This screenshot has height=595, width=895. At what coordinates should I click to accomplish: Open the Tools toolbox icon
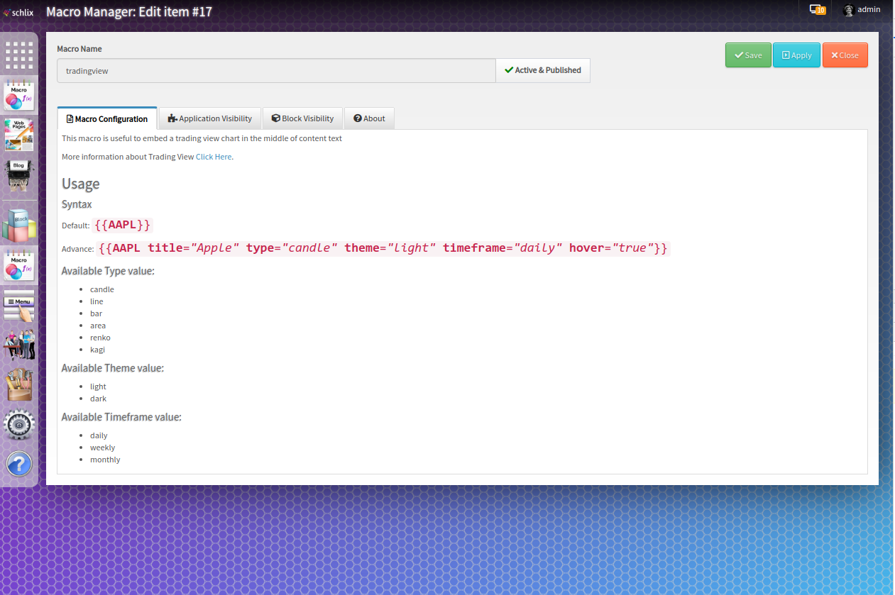point(19,385)
